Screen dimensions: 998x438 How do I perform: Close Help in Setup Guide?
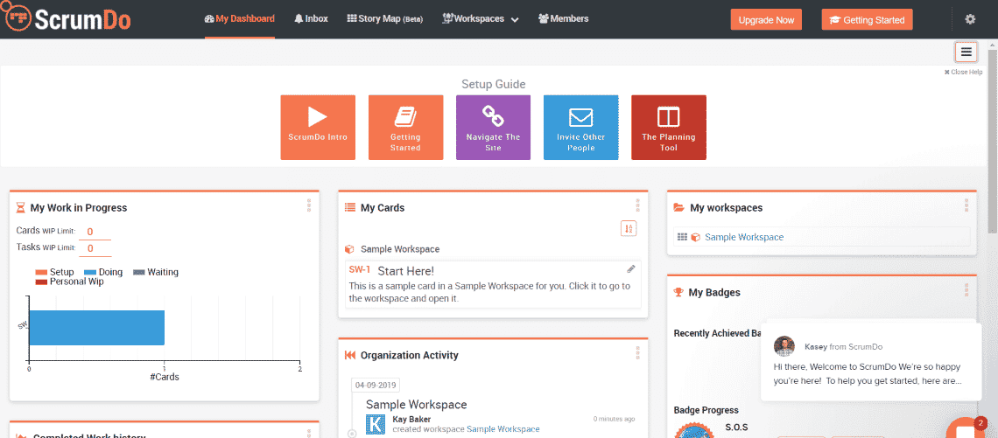point(963,73)
